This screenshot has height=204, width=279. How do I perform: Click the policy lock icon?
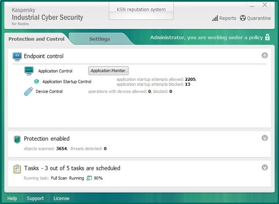coord(267,37)
